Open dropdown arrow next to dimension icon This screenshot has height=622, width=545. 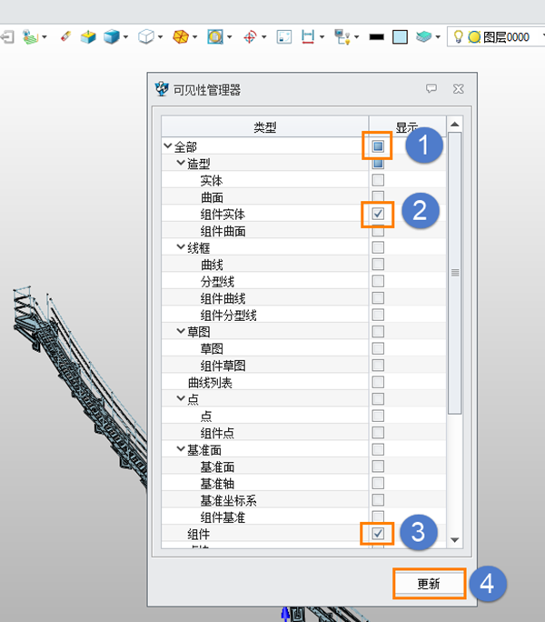click(x=322, y=37)
